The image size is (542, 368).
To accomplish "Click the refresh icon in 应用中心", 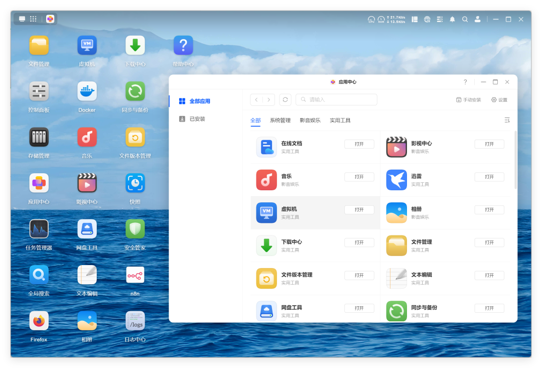I will point(285,99).
